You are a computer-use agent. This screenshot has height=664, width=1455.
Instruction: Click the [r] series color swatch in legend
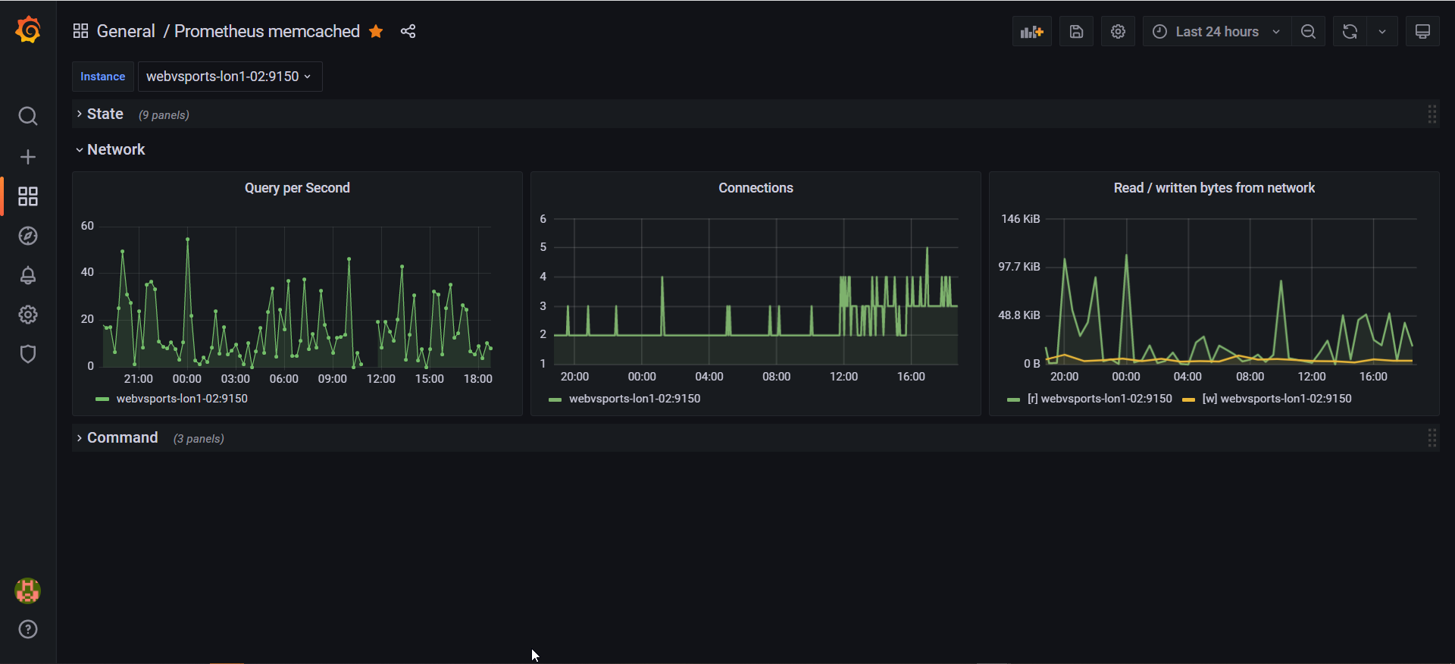coord(1013,399)
